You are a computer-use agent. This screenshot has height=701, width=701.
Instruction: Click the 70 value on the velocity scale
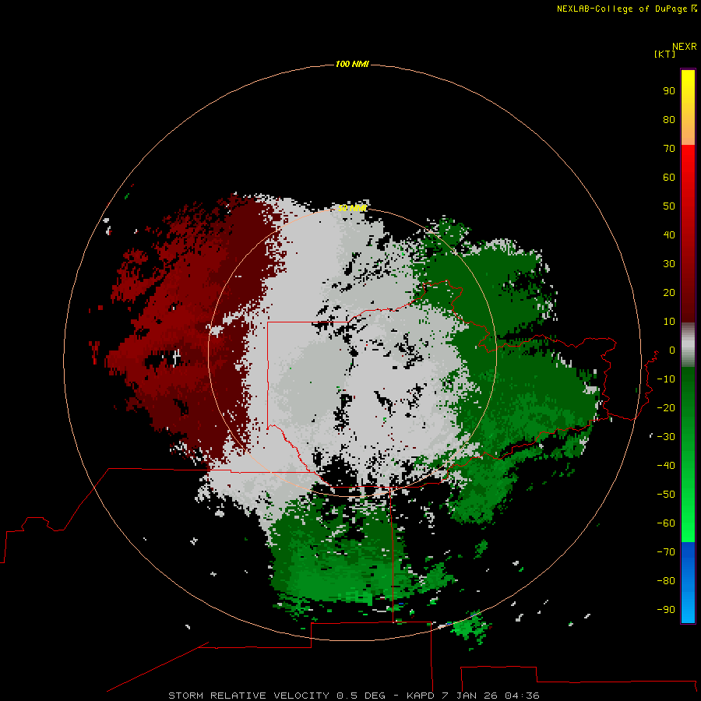pyautogui.click(x=669, y=149)
